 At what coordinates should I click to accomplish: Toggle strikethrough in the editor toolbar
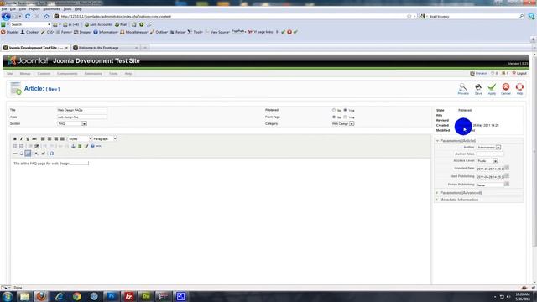click(34, 139)
